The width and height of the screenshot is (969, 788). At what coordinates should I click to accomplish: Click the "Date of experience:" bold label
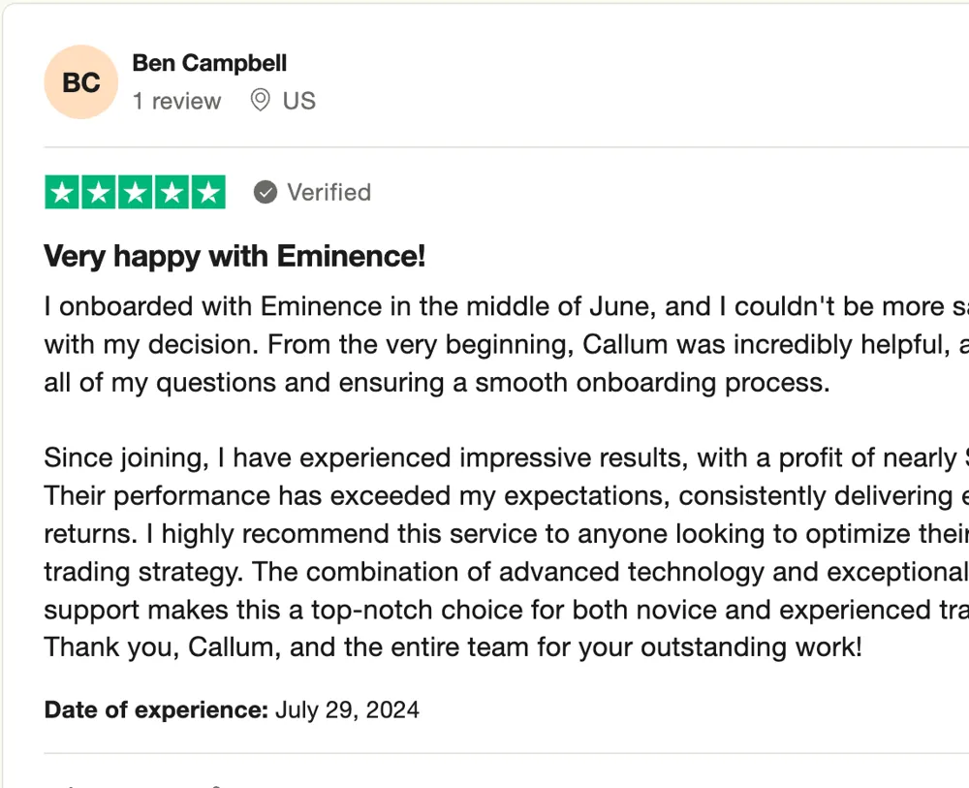click(156, 709)
